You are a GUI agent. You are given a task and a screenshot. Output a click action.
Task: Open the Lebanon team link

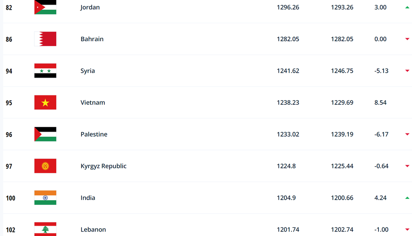coord(93,230)
